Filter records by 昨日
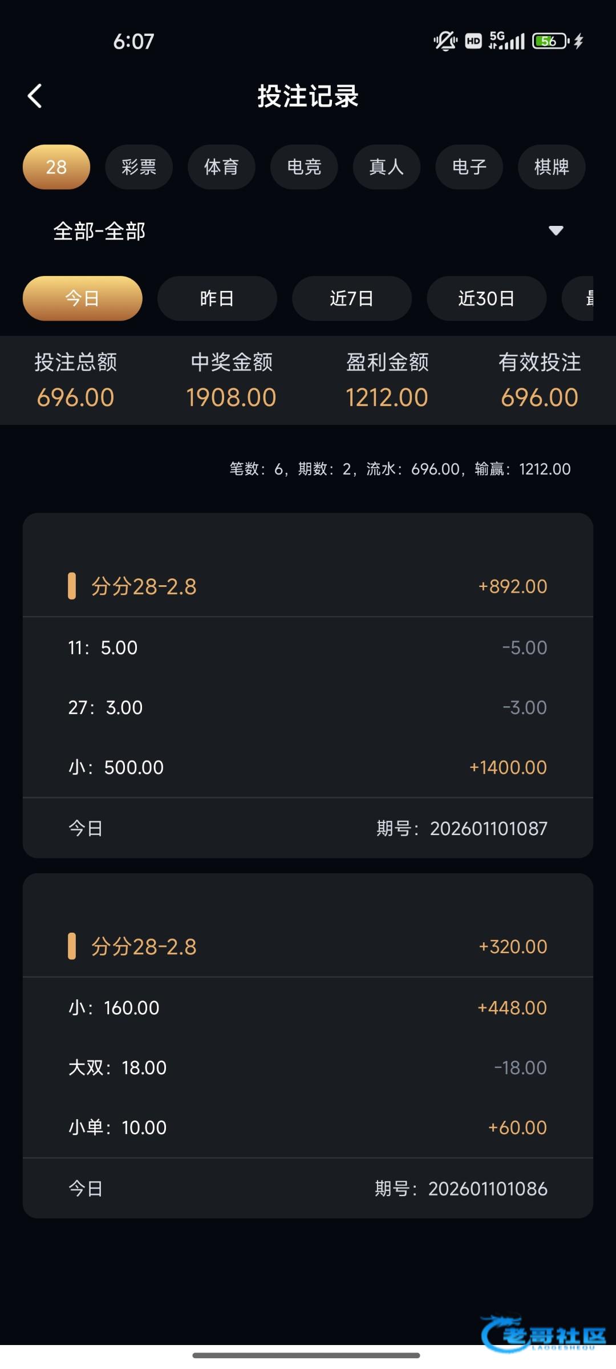 coord(217,298)
